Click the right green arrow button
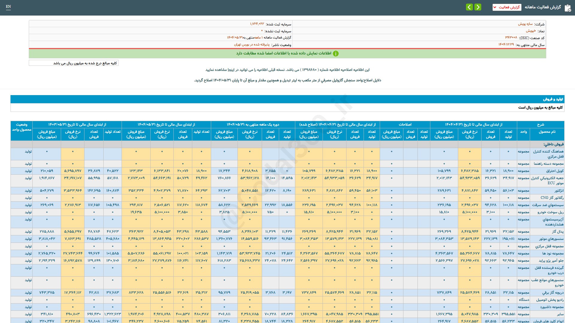This screenshot has width=575, height=323. [478, 7]
